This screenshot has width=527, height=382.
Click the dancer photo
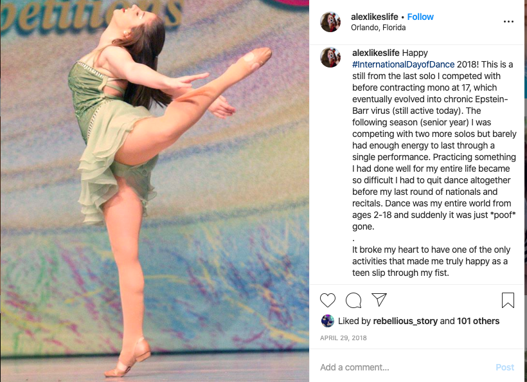tap(155, 191)
